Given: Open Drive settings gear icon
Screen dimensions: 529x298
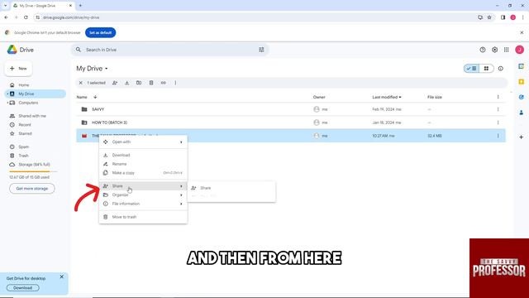Looking at the screenshot, I should 494,50.
